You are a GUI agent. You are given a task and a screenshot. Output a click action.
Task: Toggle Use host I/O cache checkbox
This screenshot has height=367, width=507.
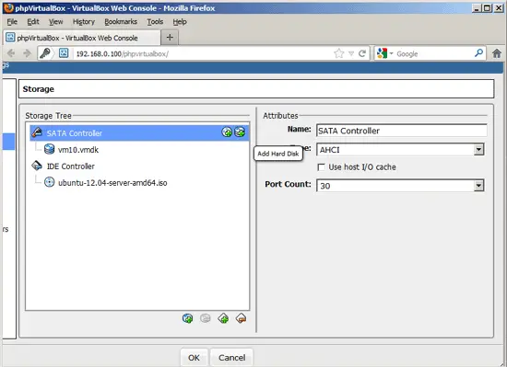click(322, 167)
